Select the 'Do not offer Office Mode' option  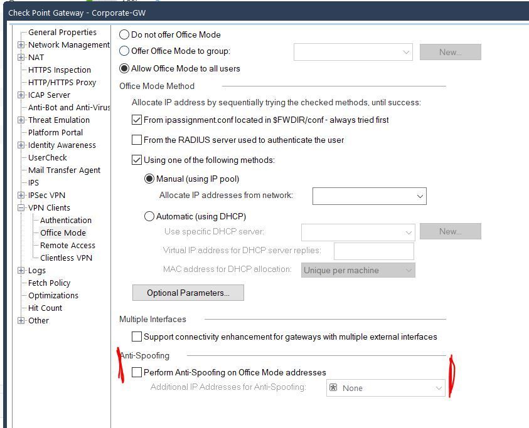[124, 35]
